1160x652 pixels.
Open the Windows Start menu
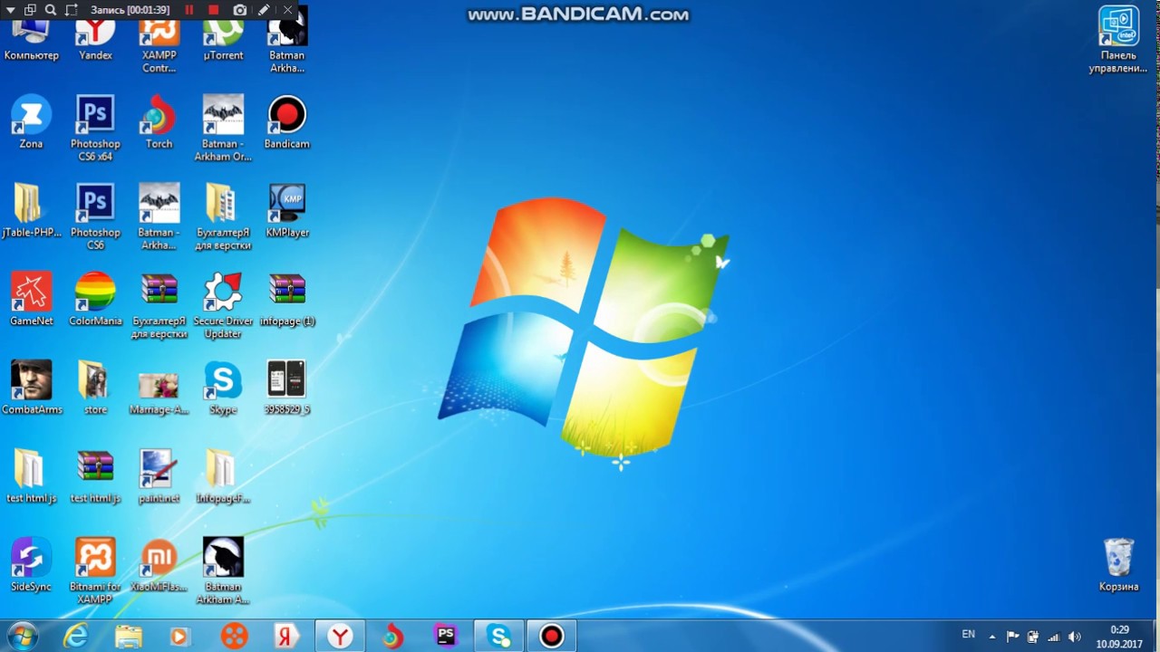pyautogui.click(x=22, y=636)
